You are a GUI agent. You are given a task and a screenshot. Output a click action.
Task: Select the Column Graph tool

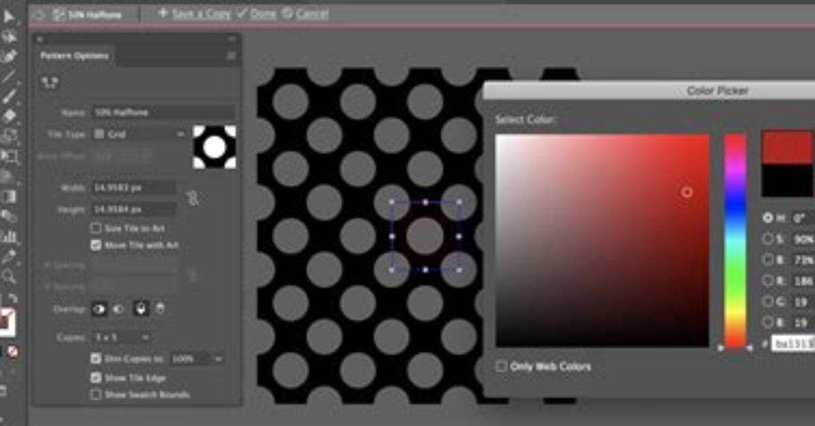[9, 237]
